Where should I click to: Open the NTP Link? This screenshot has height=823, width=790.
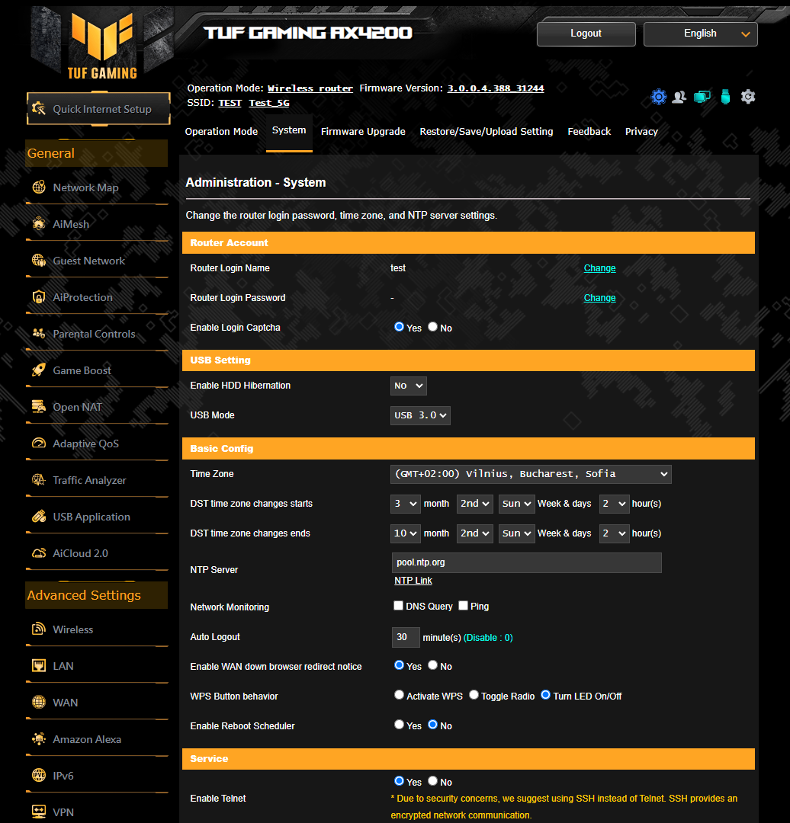(413, 581)
